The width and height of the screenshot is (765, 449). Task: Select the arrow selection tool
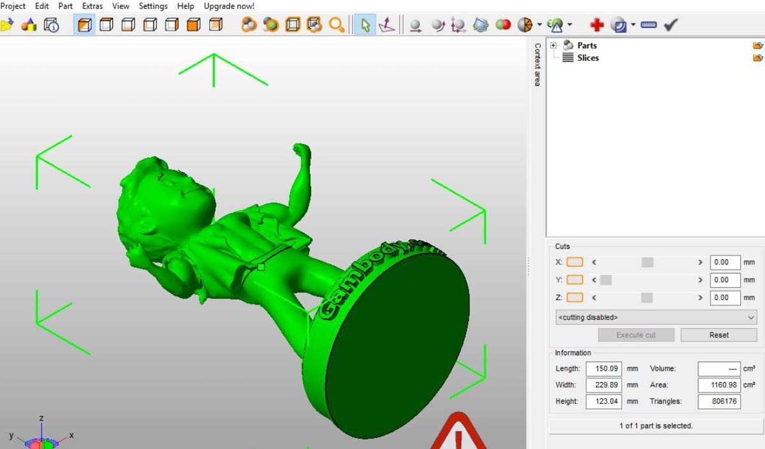click(x=365, y=25)
